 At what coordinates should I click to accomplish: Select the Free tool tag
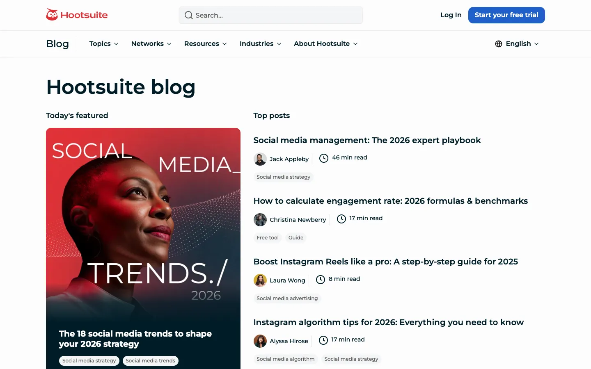point(268,238)
